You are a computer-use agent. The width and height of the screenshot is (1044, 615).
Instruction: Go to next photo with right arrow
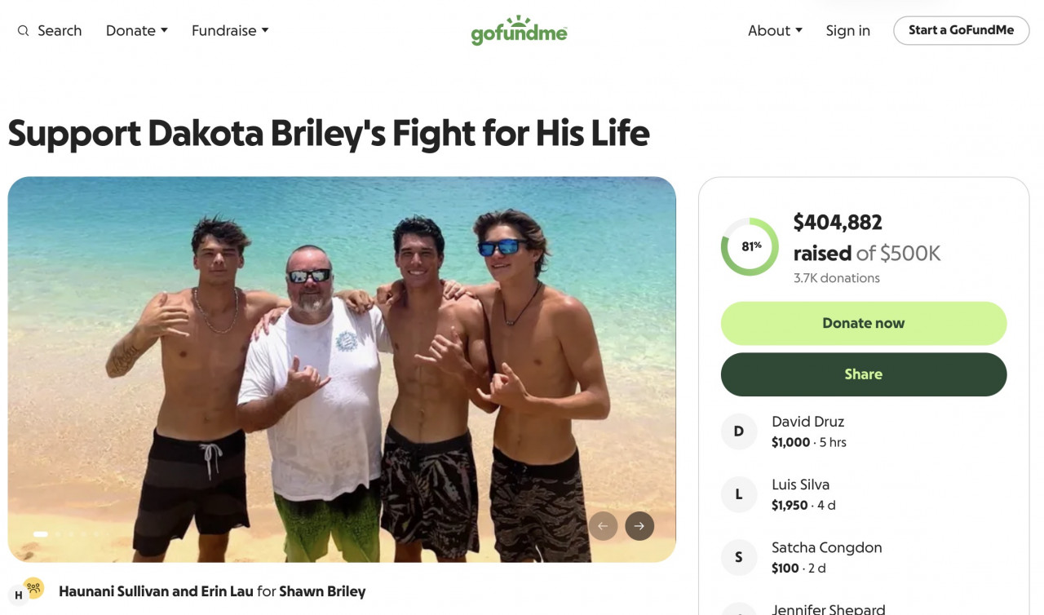(x=639, y=526)
